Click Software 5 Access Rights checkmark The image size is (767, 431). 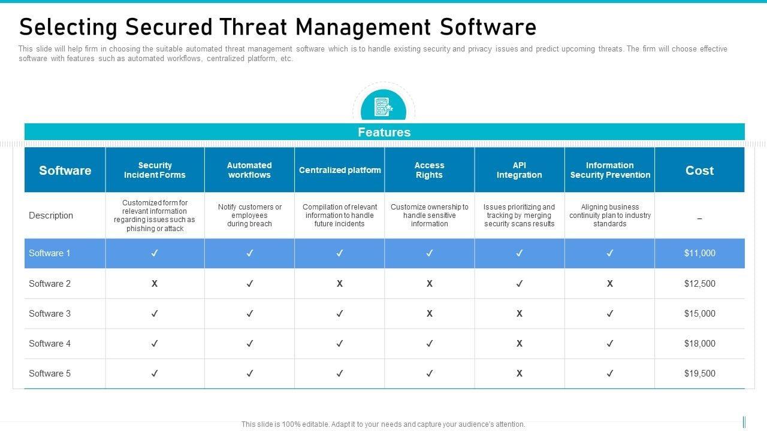point(430,374)
